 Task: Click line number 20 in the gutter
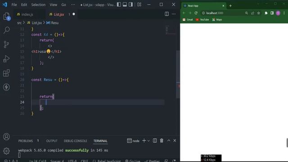[22, 80]
